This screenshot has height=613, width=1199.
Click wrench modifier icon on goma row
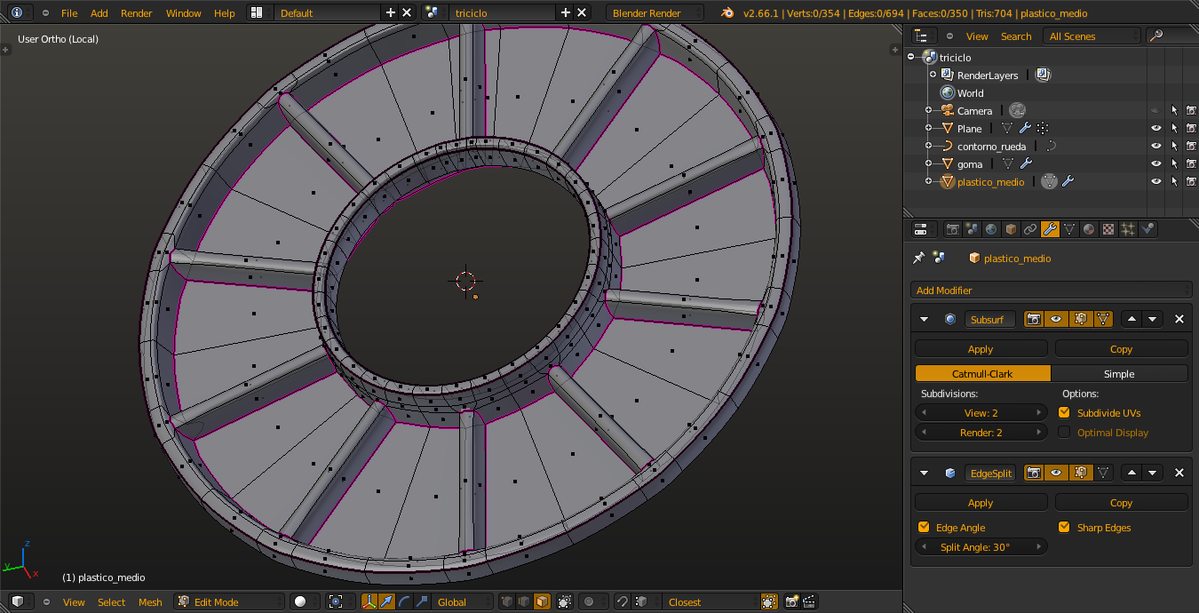(x=1025, y=163)
